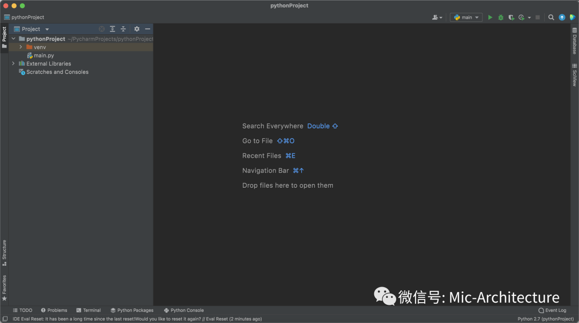The height and width of the screenshot is (323, 579).
Task: Open the user account icon dropdown
Action: pyautogui.click(x=437, y=17)
